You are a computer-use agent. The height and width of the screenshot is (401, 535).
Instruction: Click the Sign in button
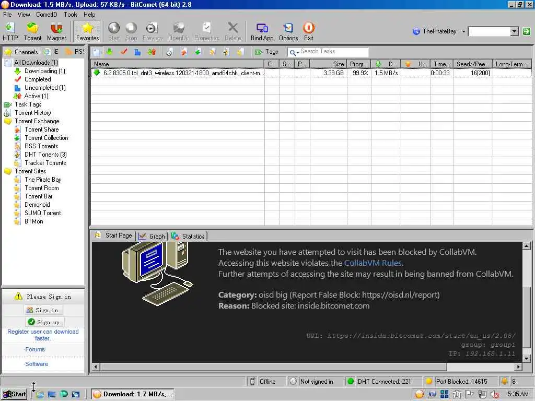[x=43, y=310]
